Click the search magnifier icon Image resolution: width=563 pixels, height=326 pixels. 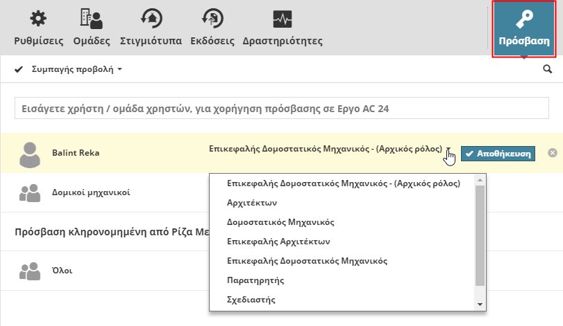[x=548, y=69]
